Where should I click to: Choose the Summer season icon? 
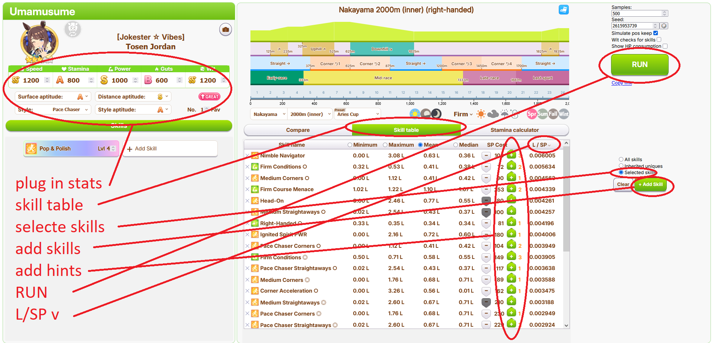pyautogui.click(x=542, y=114)
